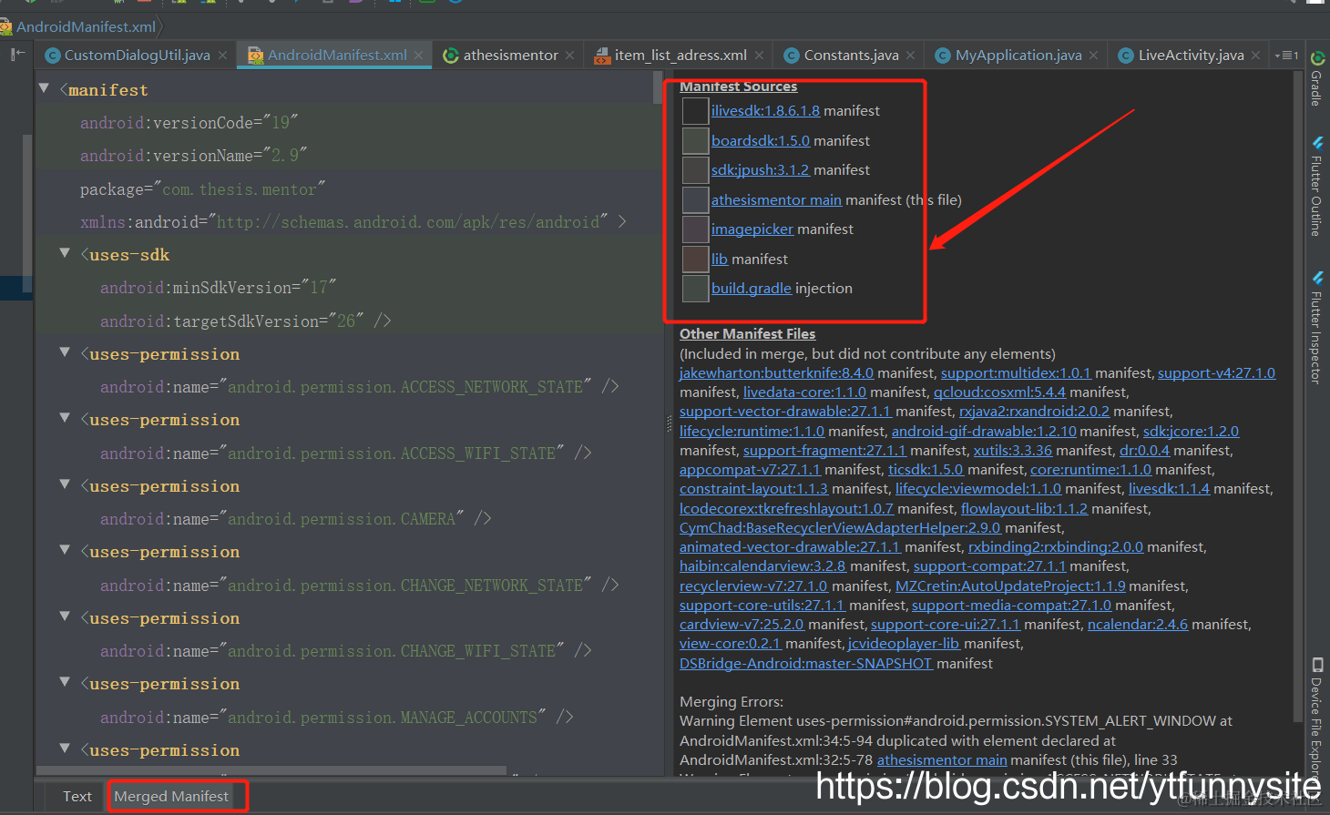This screenshot has height=815, width=1330.
Task: Collapse uses-permission MANAGE_ACCOUNTS node
Action: click(x=65, y=681)
